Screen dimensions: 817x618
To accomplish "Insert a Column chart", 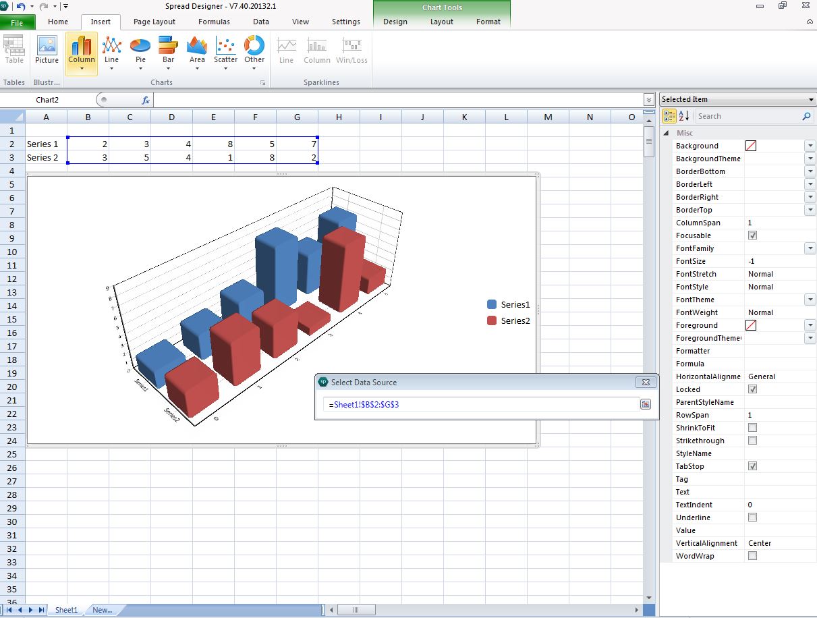I will [82, 53].
